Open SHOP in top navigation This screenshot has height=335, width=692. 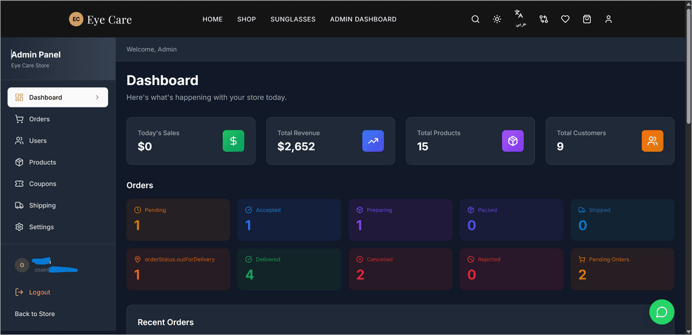pyautogui.click(x=247, y=20)
